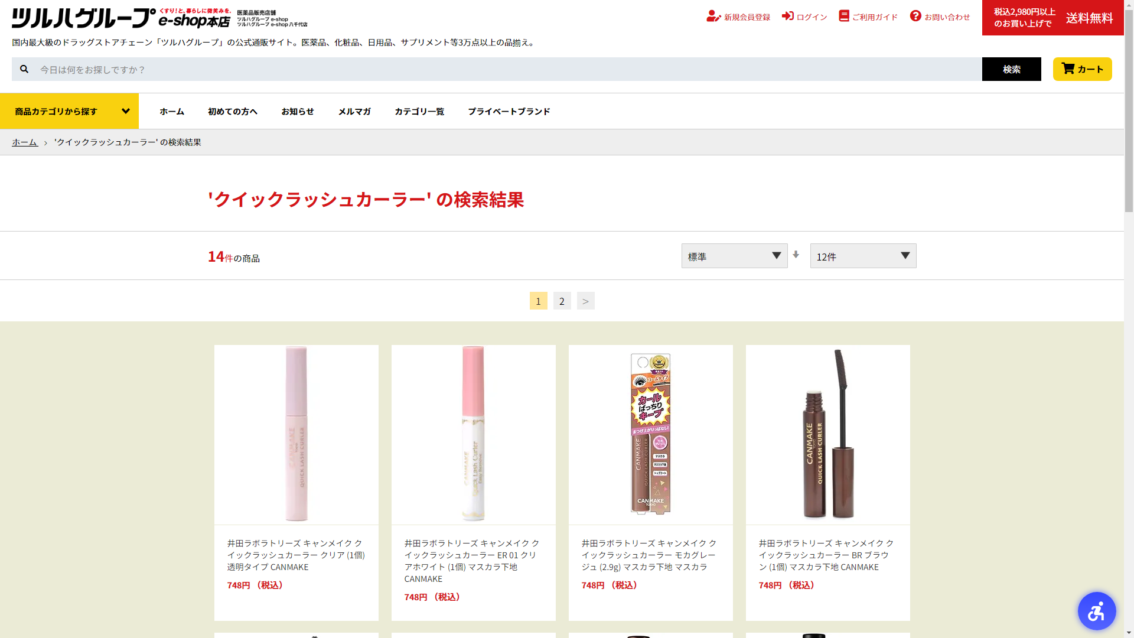Select the カテゴリ一覧 menu item
Screen dimensions: 1134x638
[x=419, y=111]
